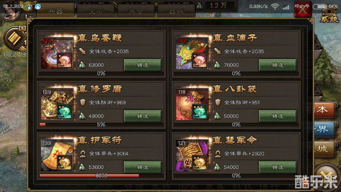Click 铸造 for 真.修罗盾
This screenshot has height=192, width=341.
point(143,116)
